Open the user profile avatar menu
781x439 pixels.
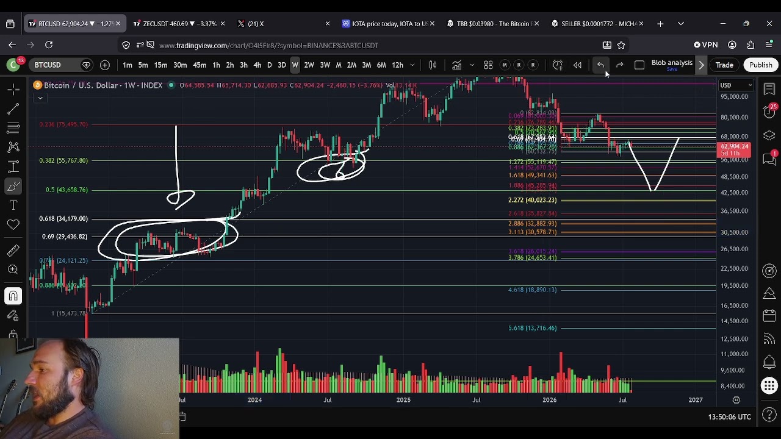click(13, 65)
